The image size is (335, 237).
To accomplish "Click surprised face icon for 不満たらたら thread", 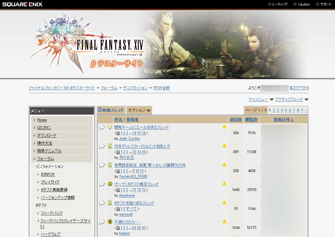I will (x=110, y=222).
